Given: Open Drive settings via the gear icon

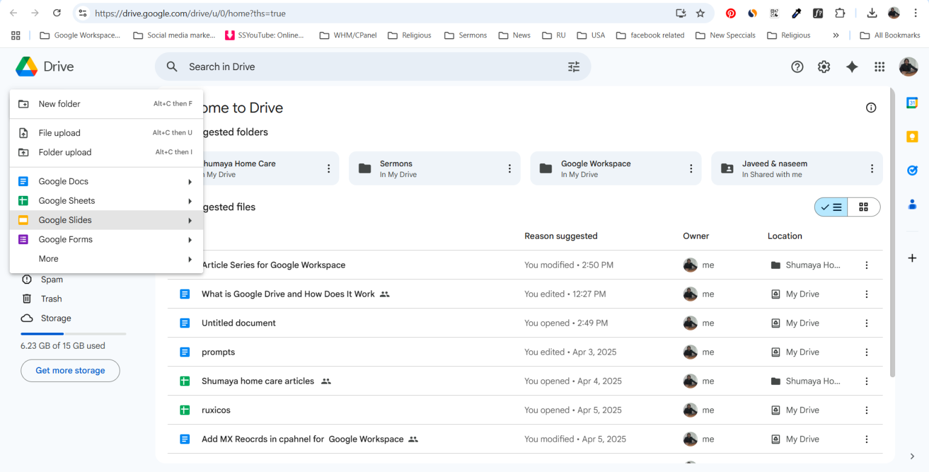Looking at the screenshot, I should coord(824,66).
